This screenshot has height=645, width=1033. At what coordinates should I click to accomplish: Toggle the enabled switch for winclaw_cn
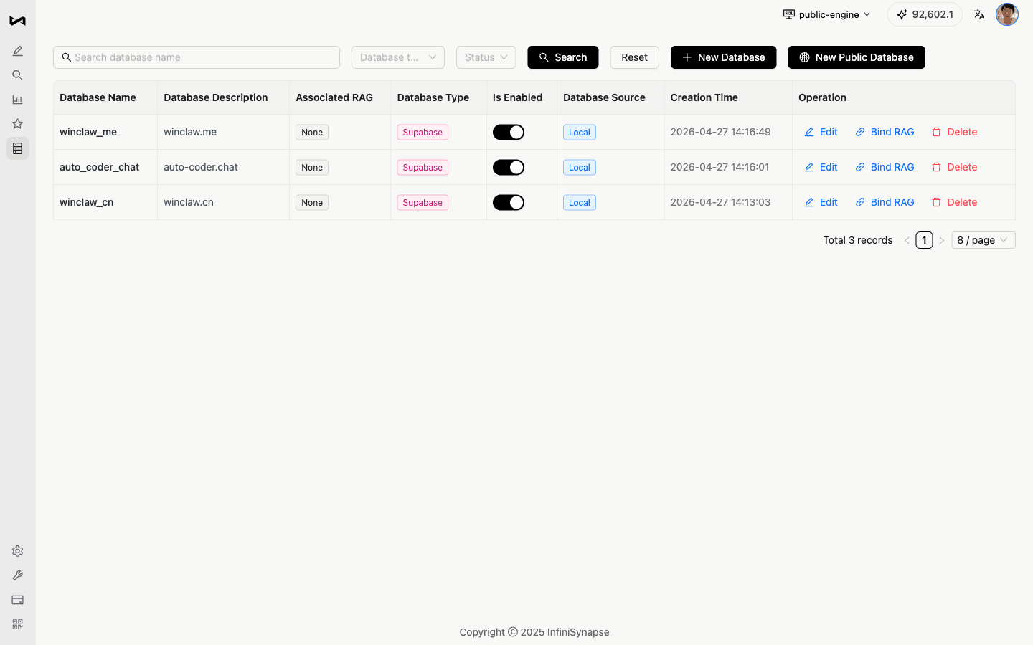509,202
